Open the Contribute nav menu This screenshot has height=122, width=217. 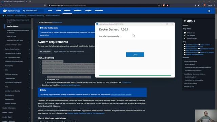click(x=99, y=11)
